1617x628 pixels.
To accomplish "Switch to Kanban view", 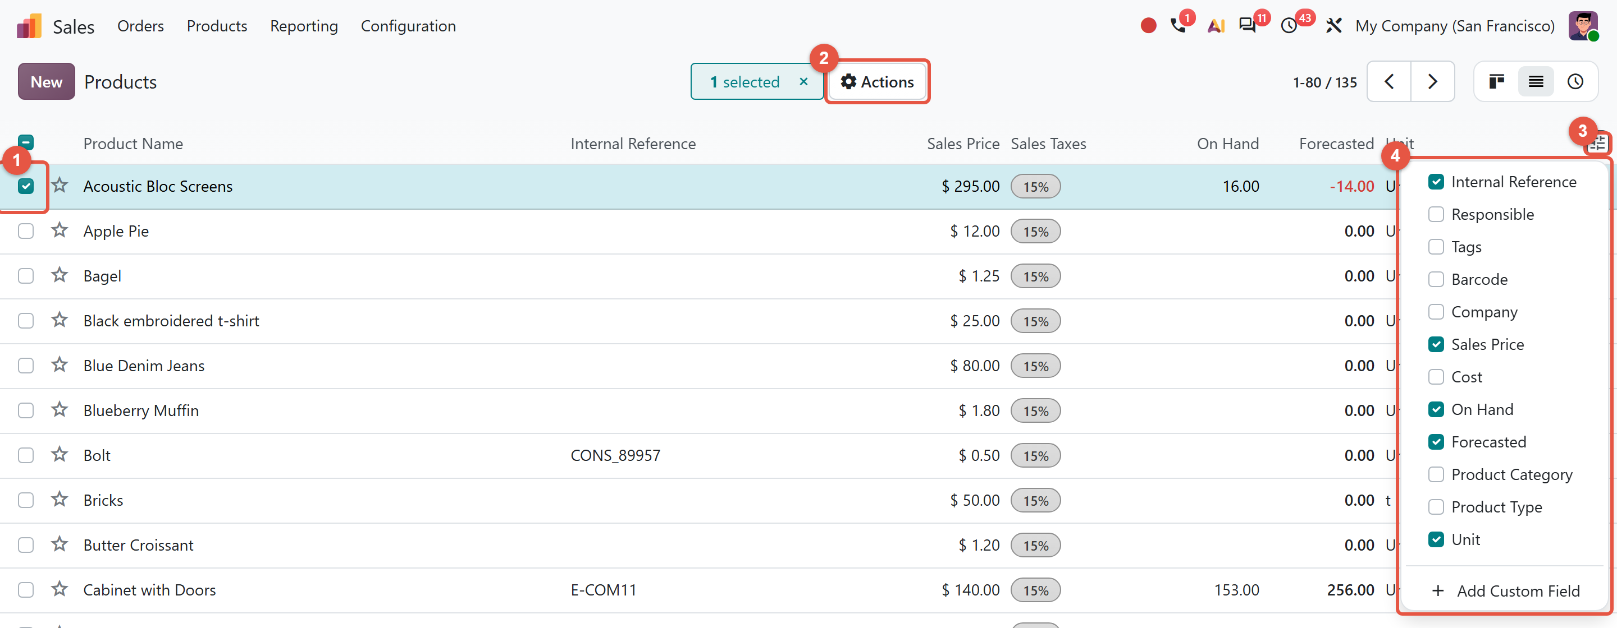I will tap(1496, 81).
